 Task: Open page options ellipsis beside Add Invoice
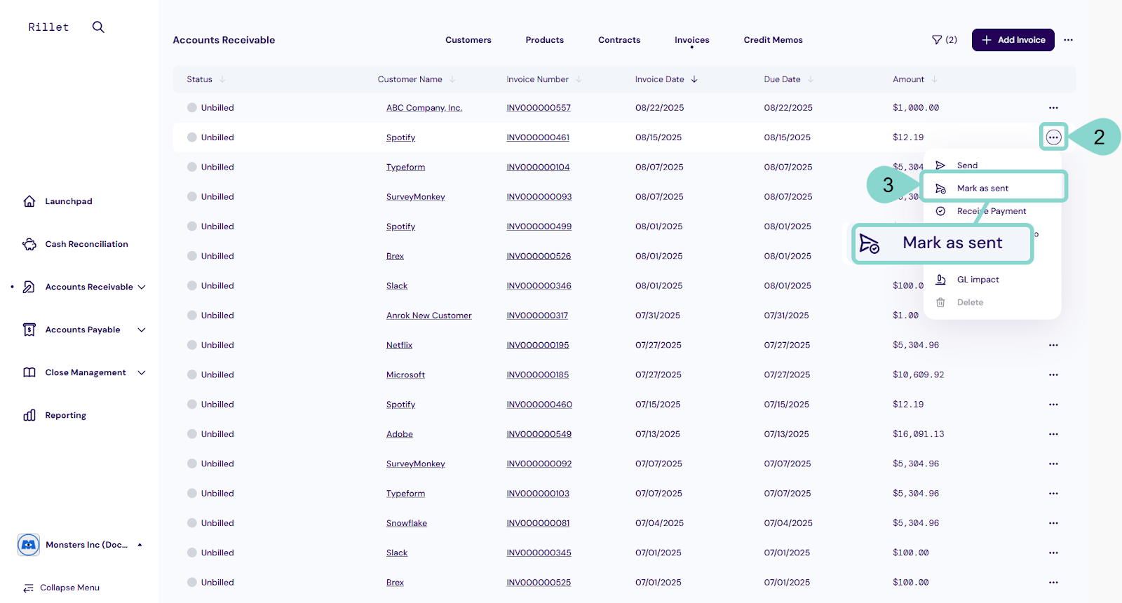point(1068,40)
